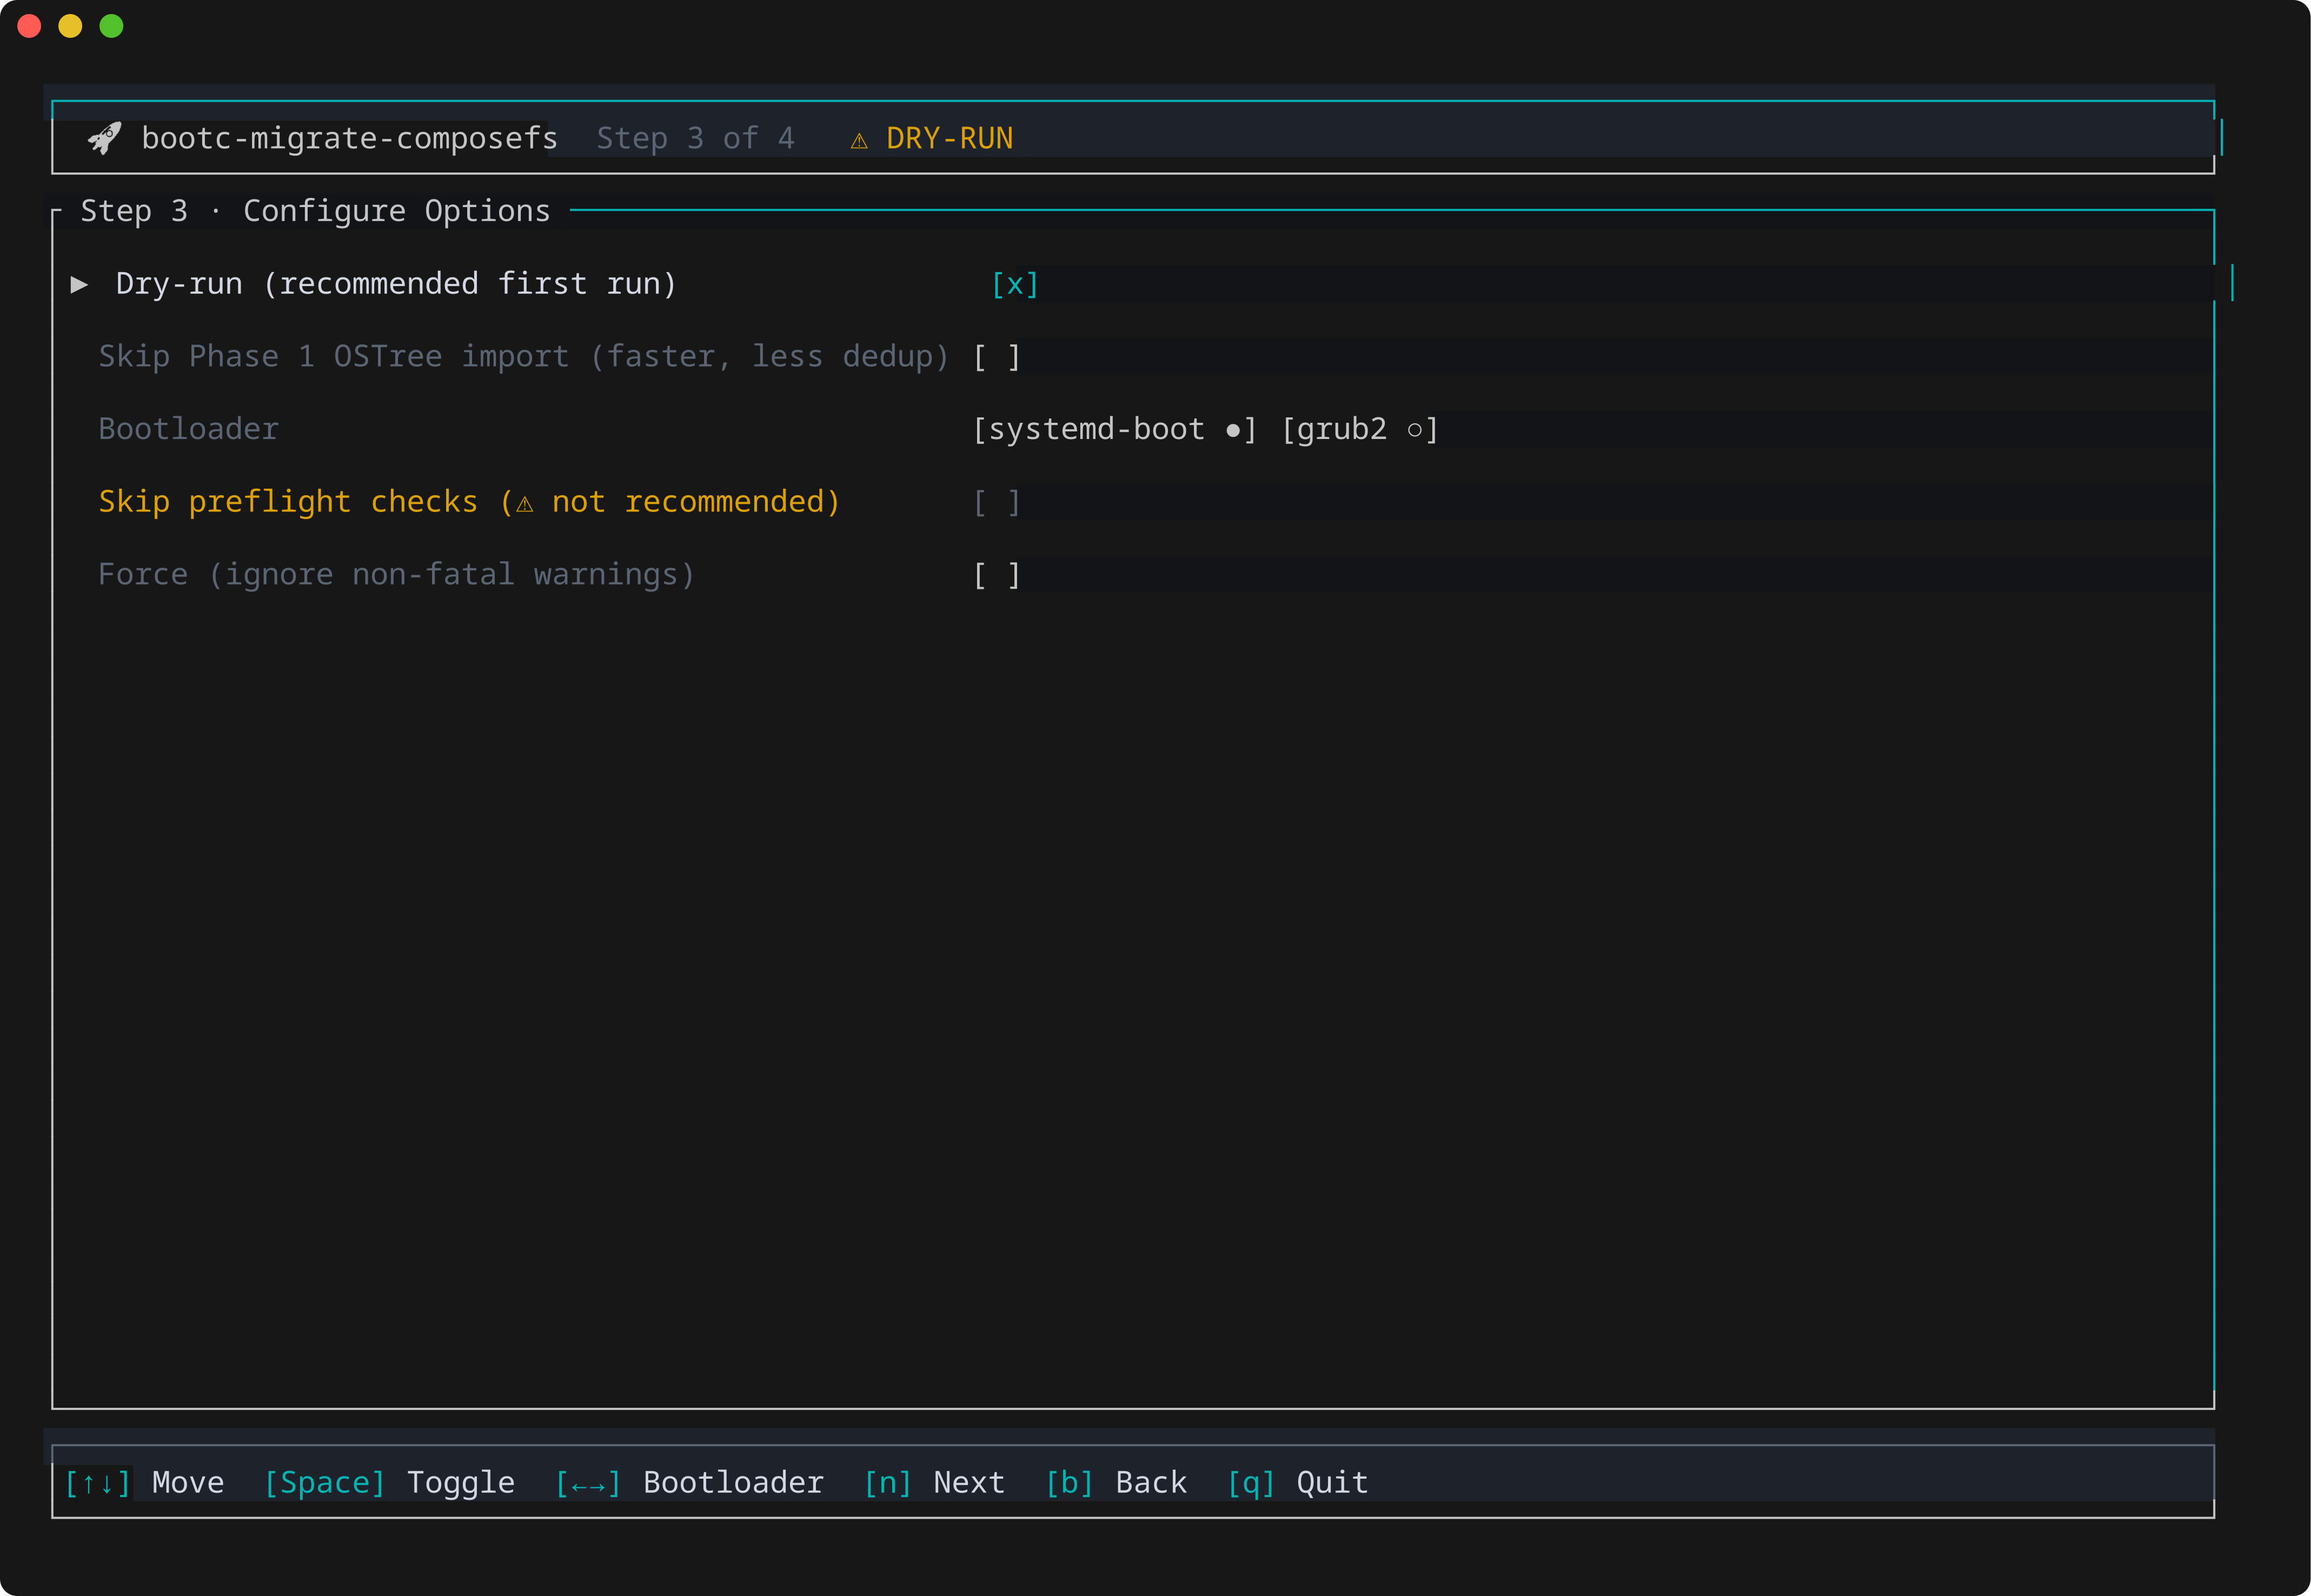Click the warning triangle next to DRY-RUN

pyautogui.click(x=859, y=140)
